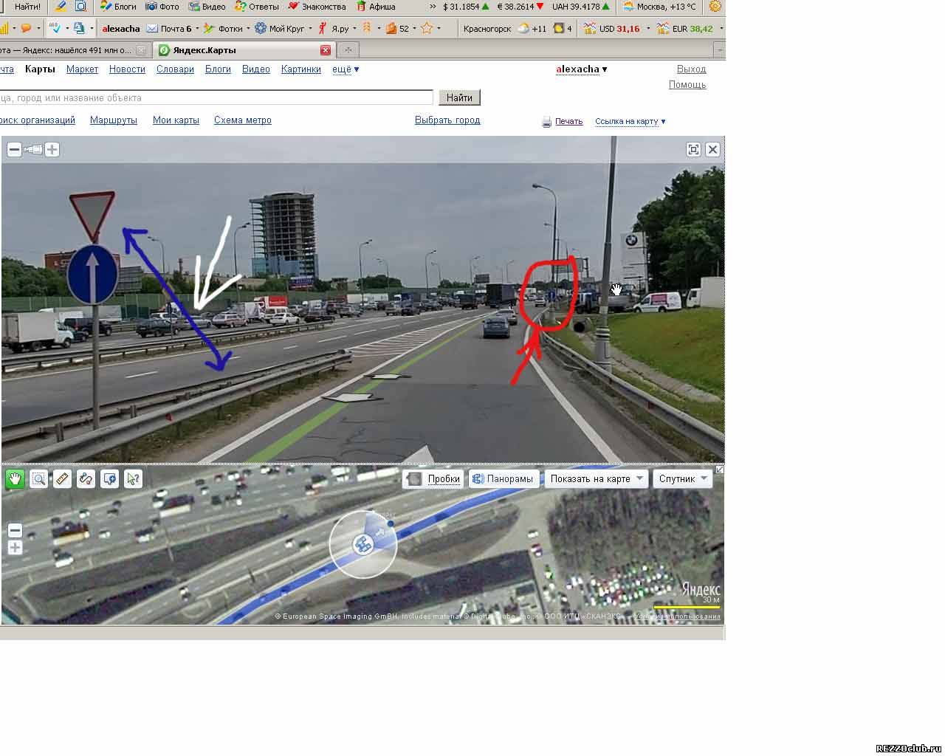Click the Москва +13 °C weather widget
Viewport: 945px width, 756px height.
[659, 7]
